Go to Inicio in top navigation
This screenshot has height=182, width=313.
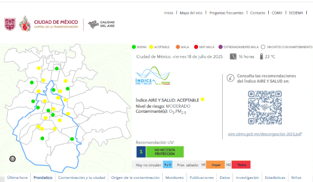tap(169, 13)
